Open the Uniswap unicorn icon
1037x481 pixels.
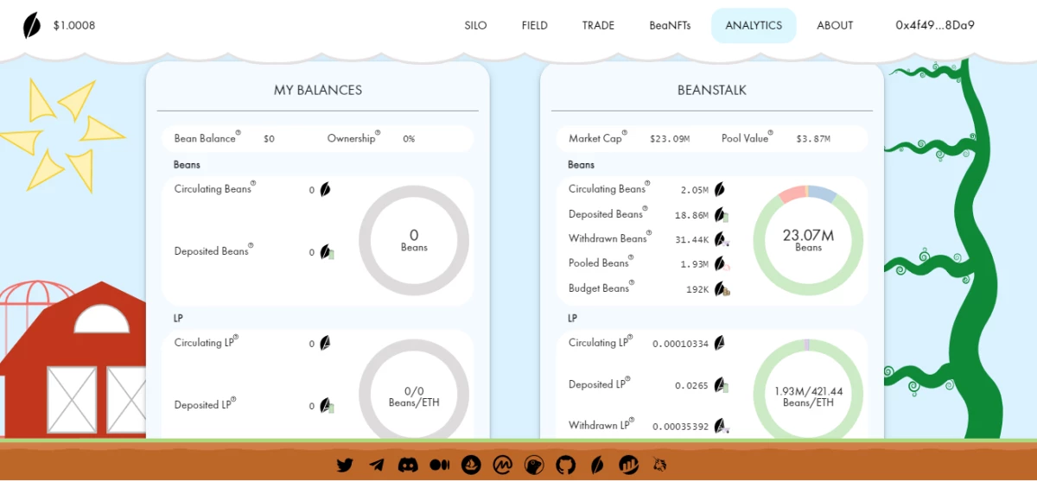(659, 465)
